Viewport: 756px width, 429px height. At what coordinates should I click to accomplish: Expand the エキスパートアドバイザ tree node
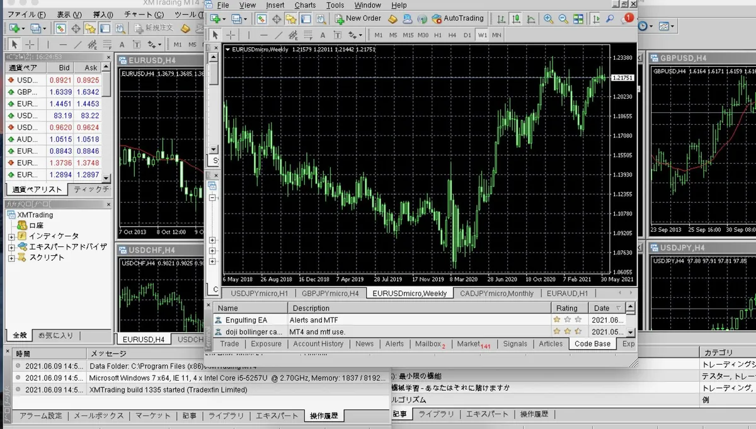pos(11,247)
